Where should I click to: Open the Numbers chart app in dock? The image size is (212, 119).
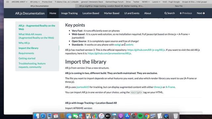point(95,116)
